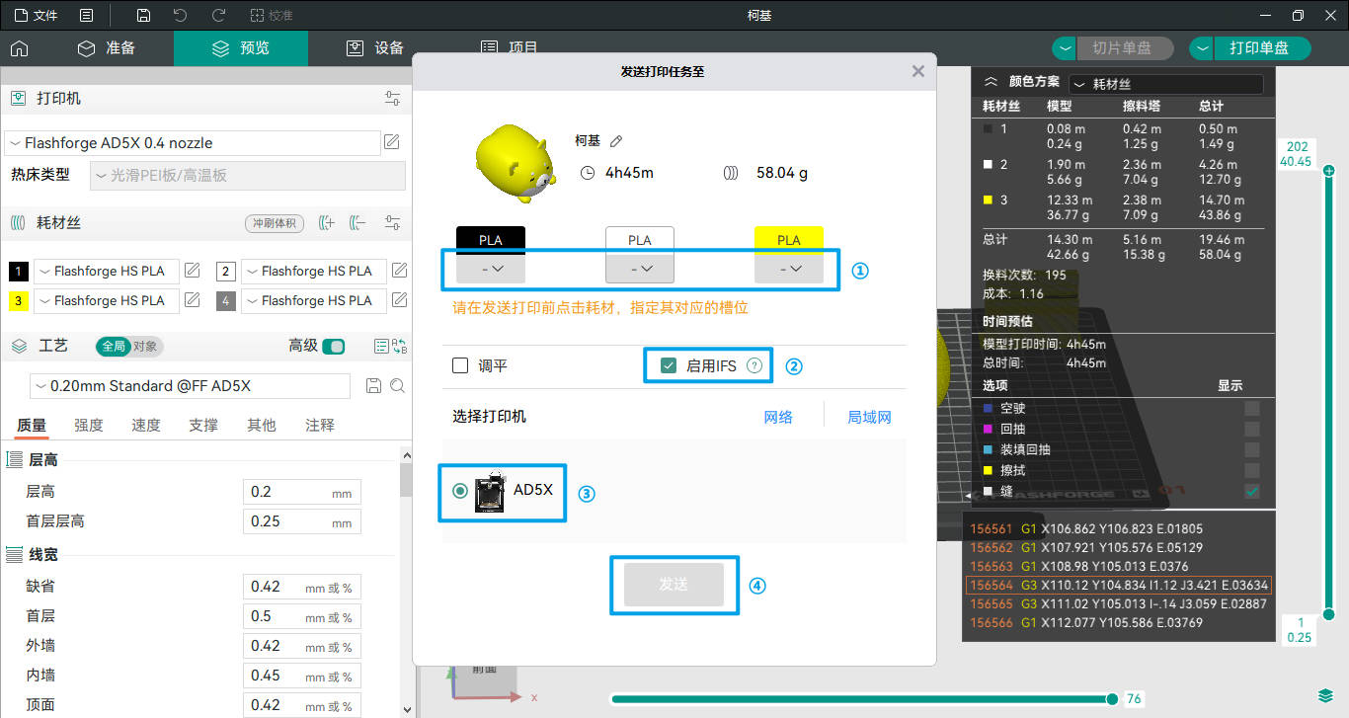
Task: Click the 层高 layer height input field
Action: (x=302, y=492)
